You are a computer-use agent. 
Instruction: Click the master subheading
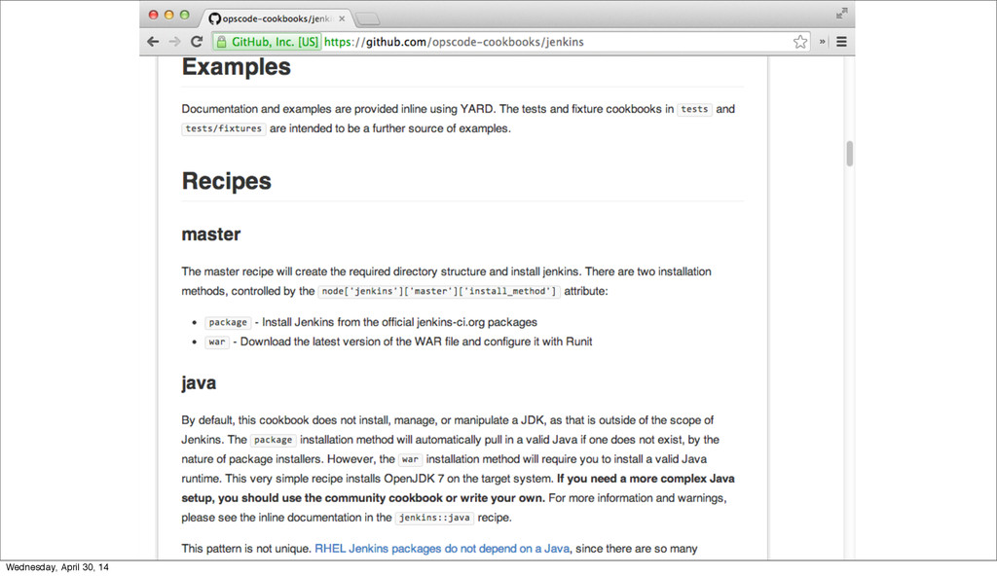tap(211, 234)
